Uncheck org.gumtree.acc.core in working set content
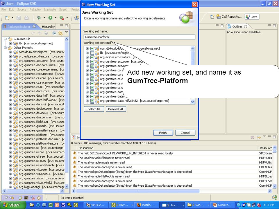Image resolution: width=279 pixels, height=209 pixels. 92,62
